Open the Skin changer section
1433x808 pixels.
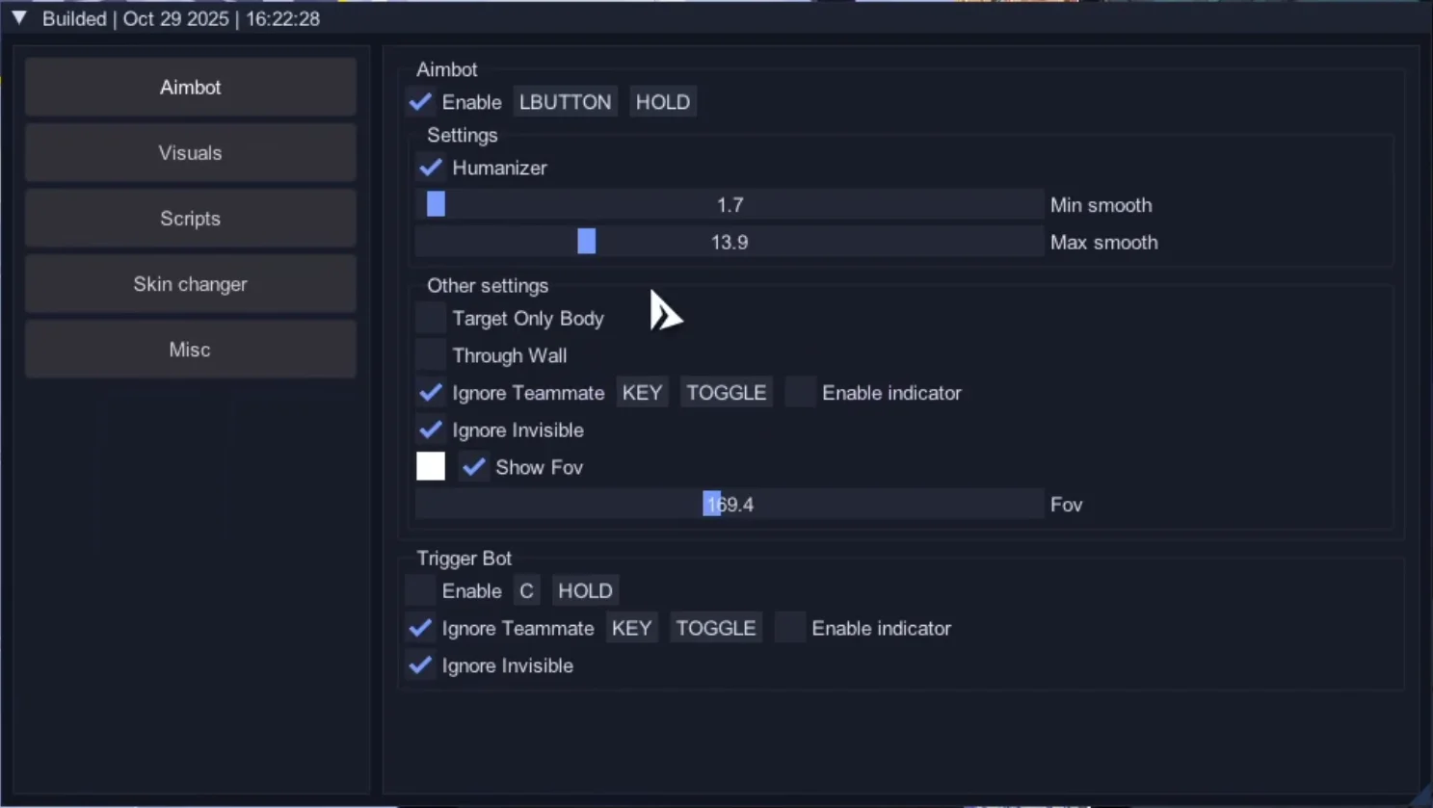point(190,284)
